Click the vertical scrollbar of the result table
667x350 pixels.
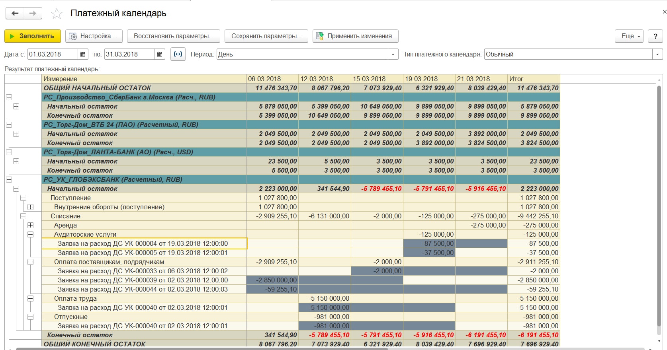pyautogui.click(x=659, y=207)
